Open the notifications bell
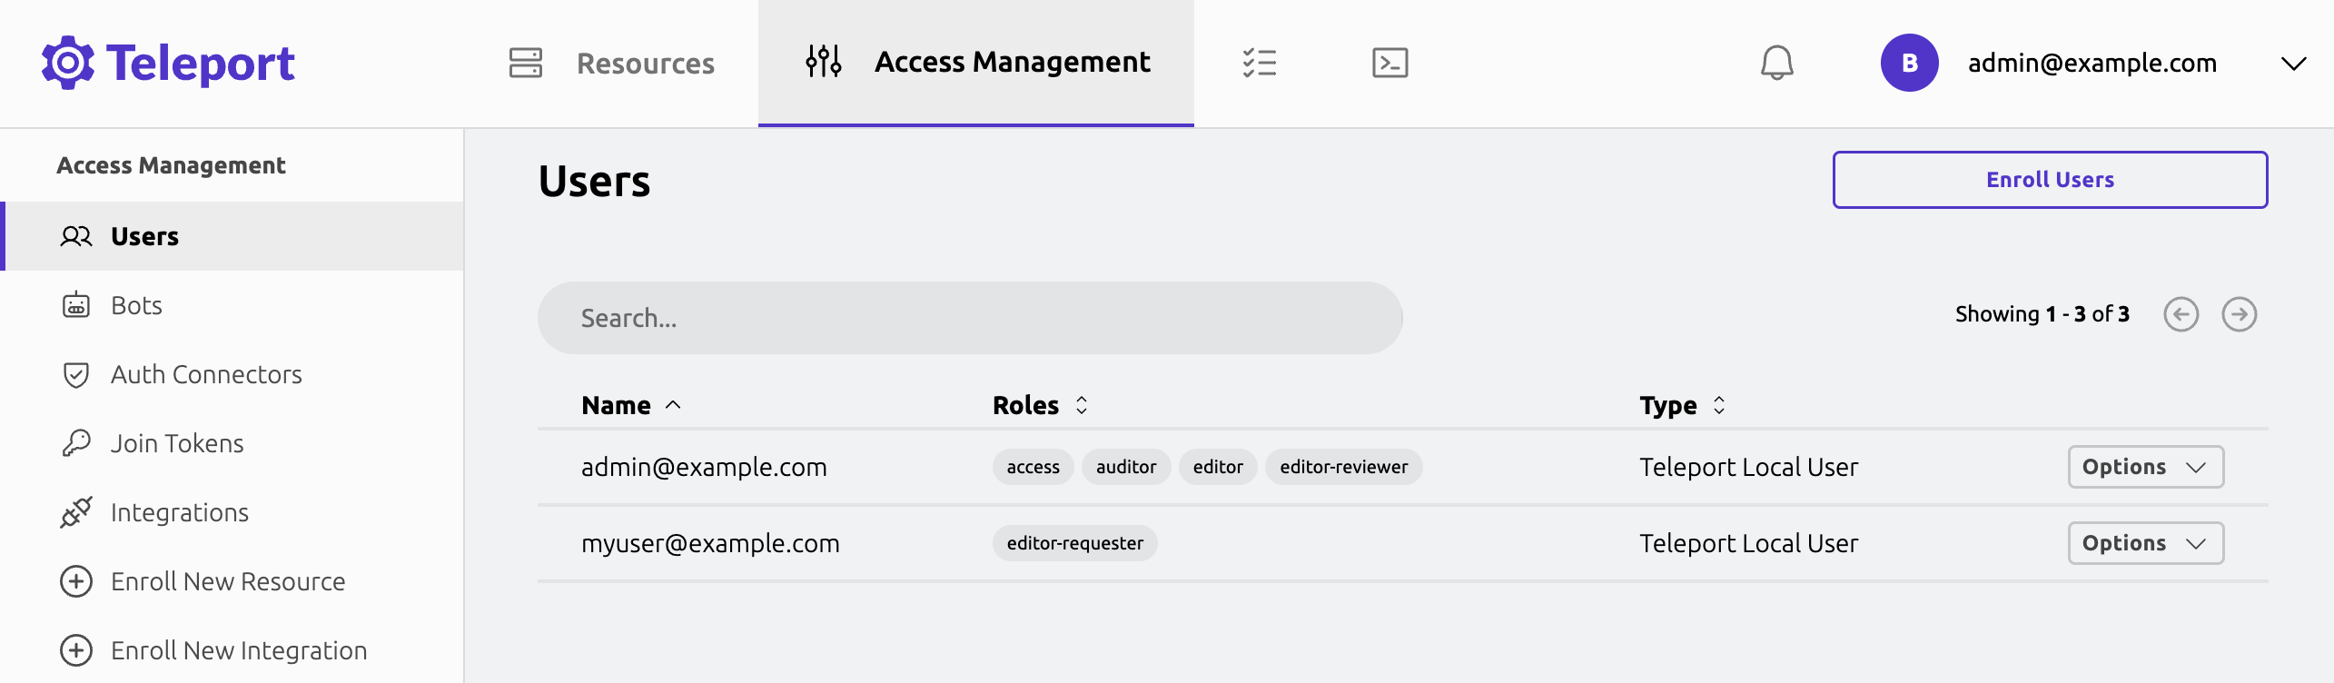This screenshot has width=2334, height=683. coord(1776,63)
